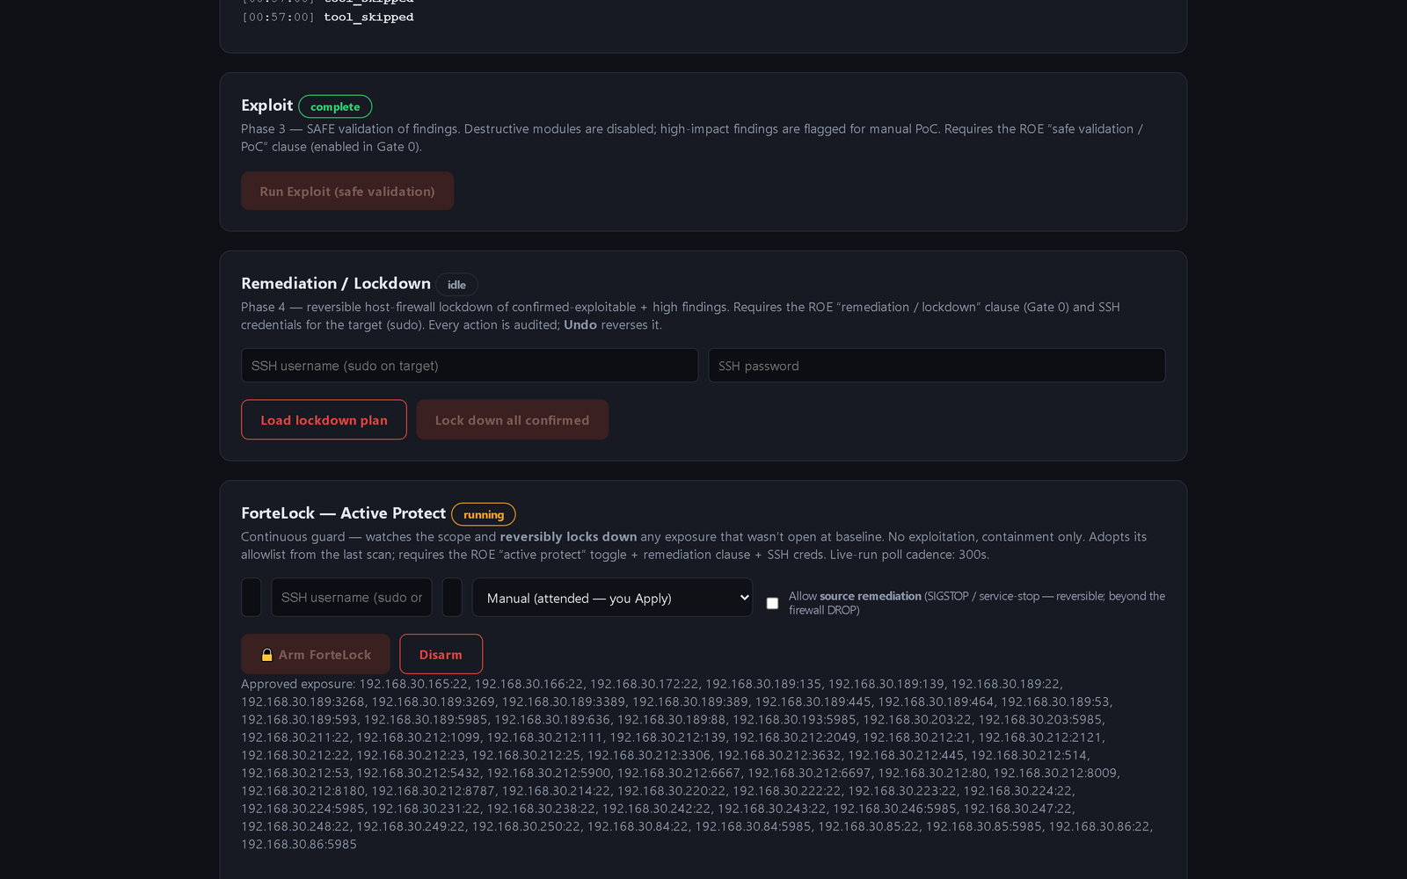This screenshot has height=879, width=1407.
Task: Click the Disarm button
Action: pos(441,654)
